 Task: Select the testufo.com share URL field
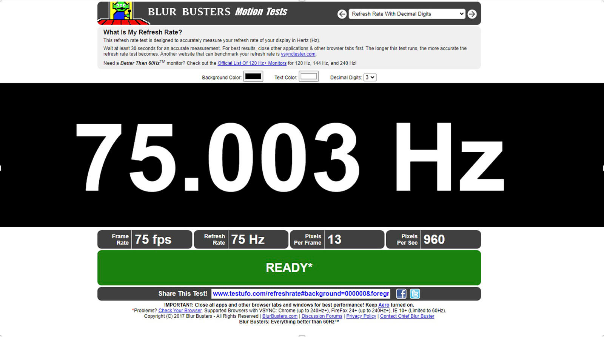click(300, 294)
